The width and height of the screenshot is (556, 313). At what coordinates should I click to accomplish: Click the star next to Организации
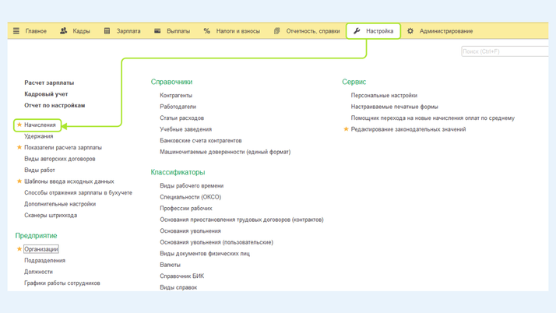tap(19, 249)
